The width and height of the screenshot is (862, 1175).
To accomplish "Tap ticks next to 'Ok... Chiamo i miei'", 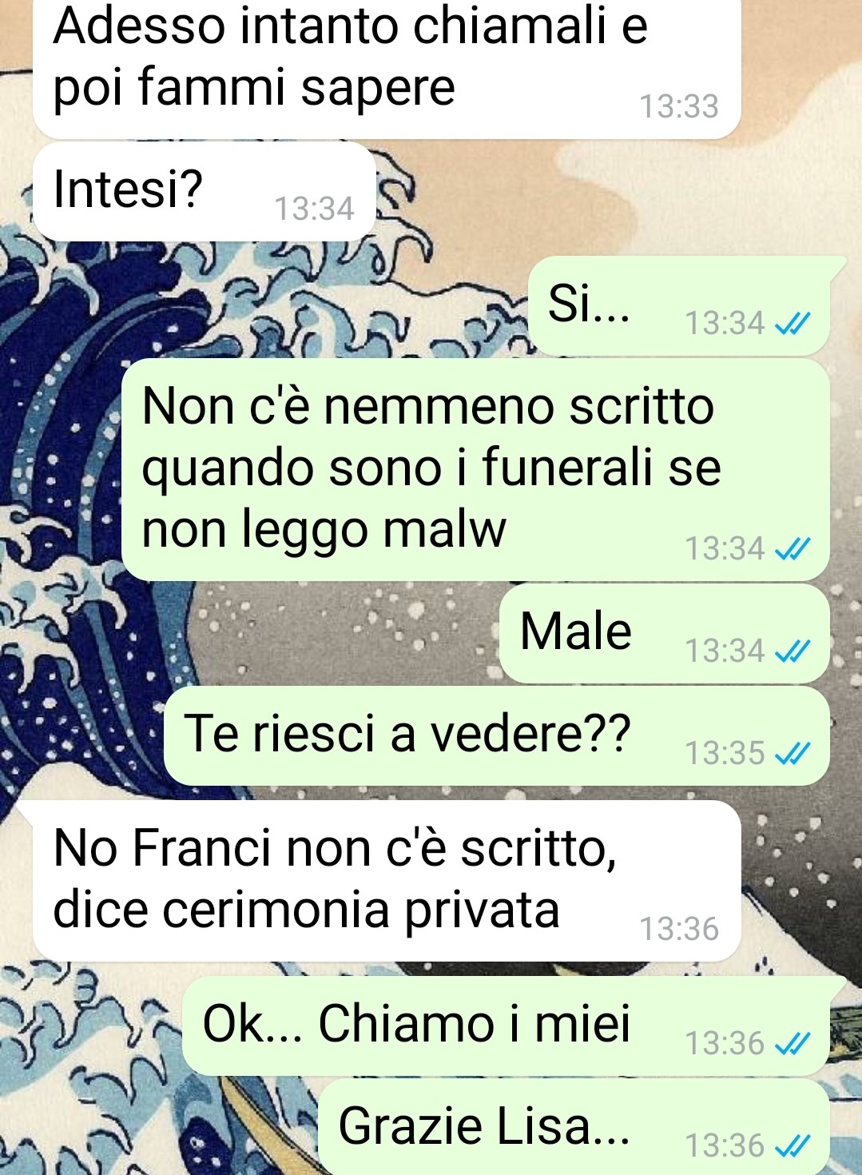I will tap(793, 1043).
